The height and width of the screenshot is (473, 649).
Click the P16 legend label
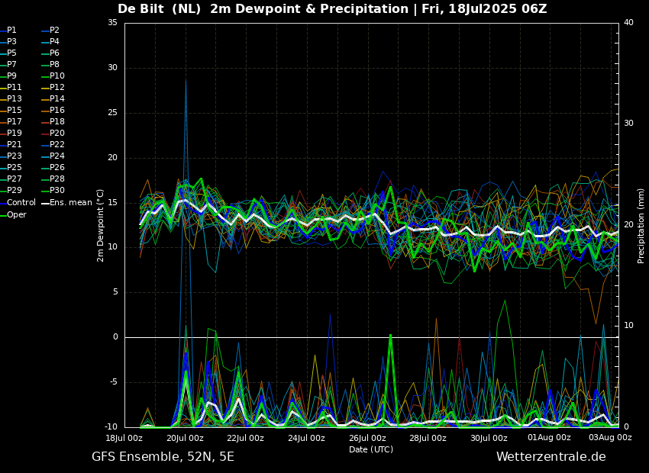tap(57, 111)
